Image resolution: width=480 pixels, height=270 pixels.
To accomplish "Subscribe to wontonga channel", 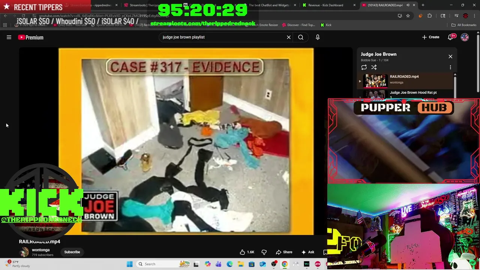I will tap(72, 252).
